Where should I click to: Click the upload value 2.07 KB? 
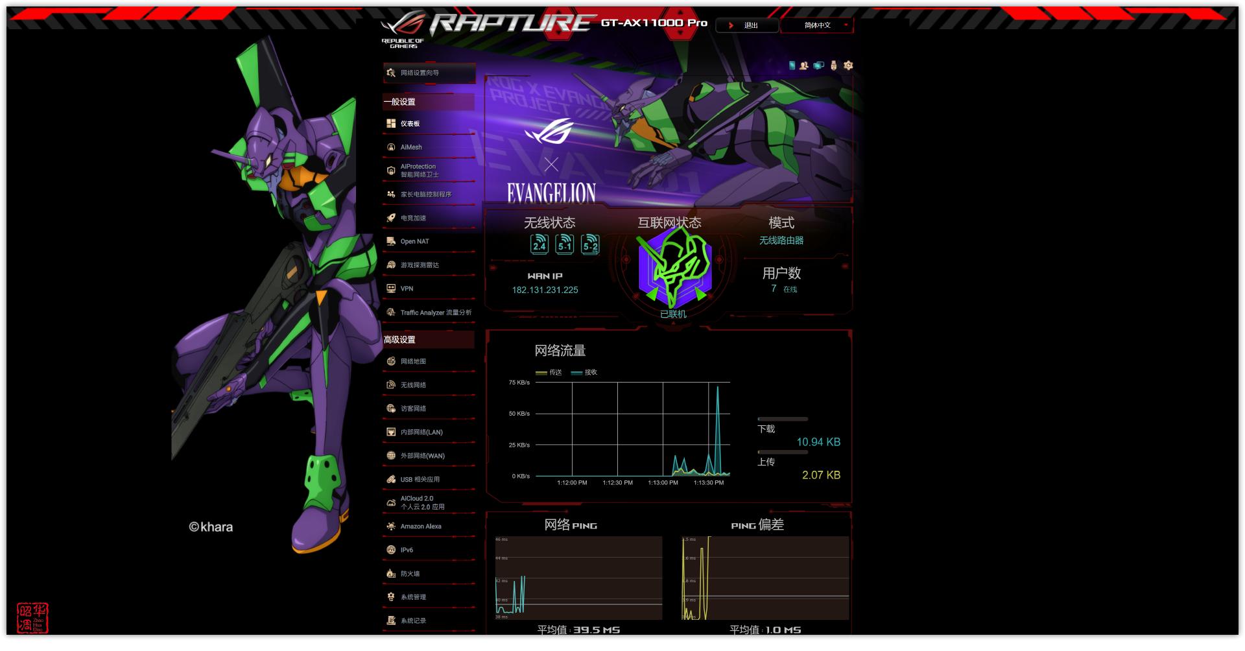pos(822,475)
